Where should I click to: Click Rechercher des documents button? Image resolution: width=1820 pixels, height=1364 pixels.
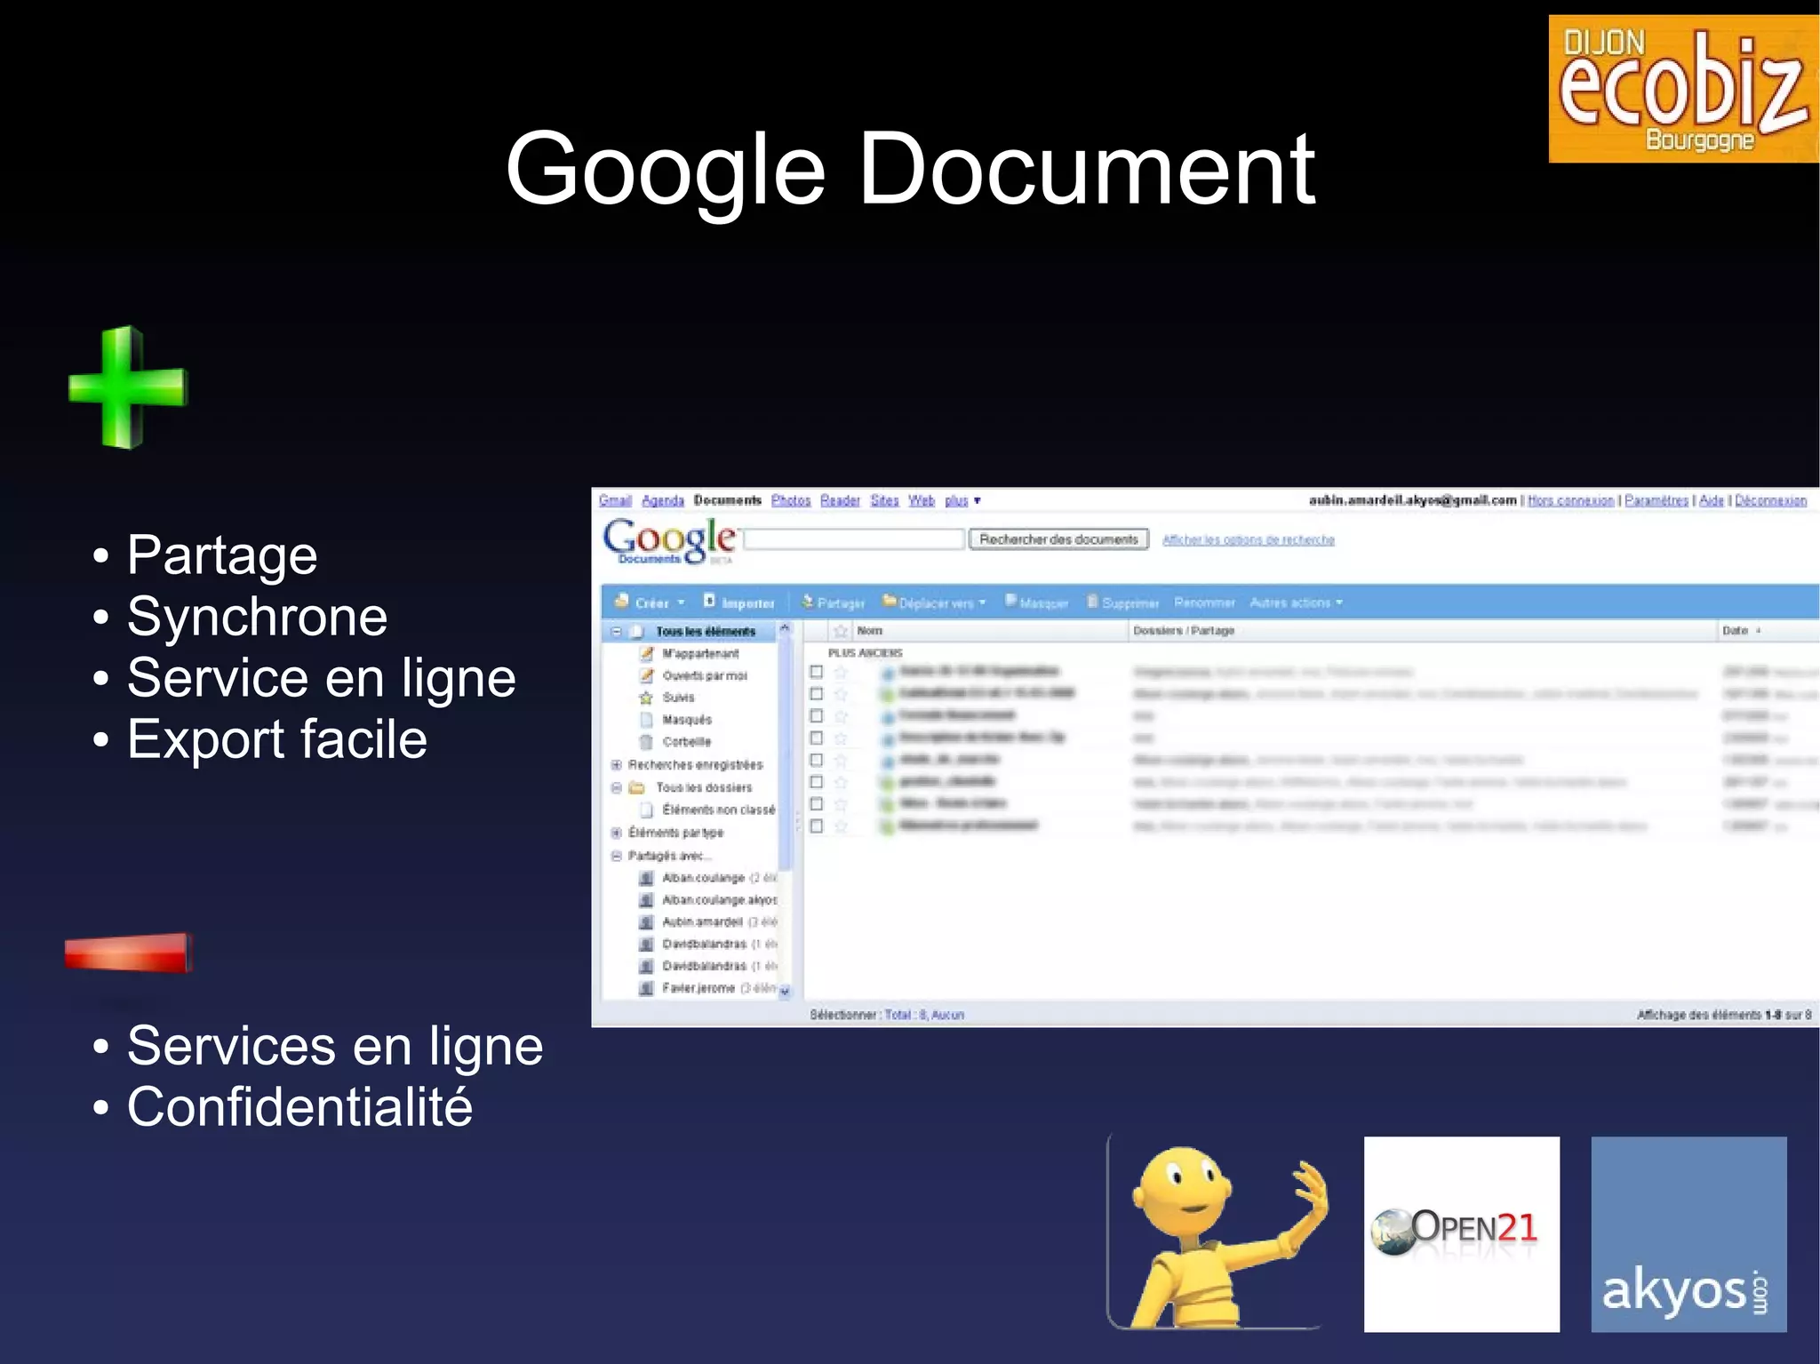tap(1058, 539)
